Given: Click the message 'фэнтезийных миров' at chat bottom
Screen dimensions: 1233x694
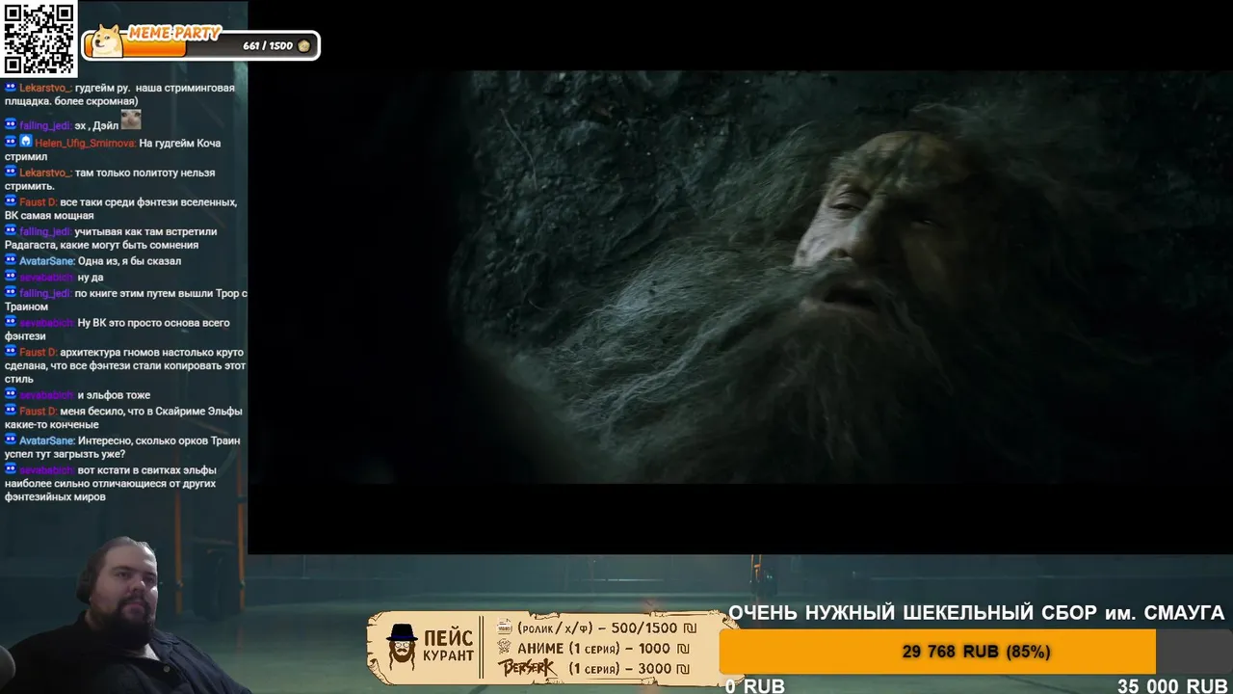Looking at the screenshot, I should tap(55, 496).
